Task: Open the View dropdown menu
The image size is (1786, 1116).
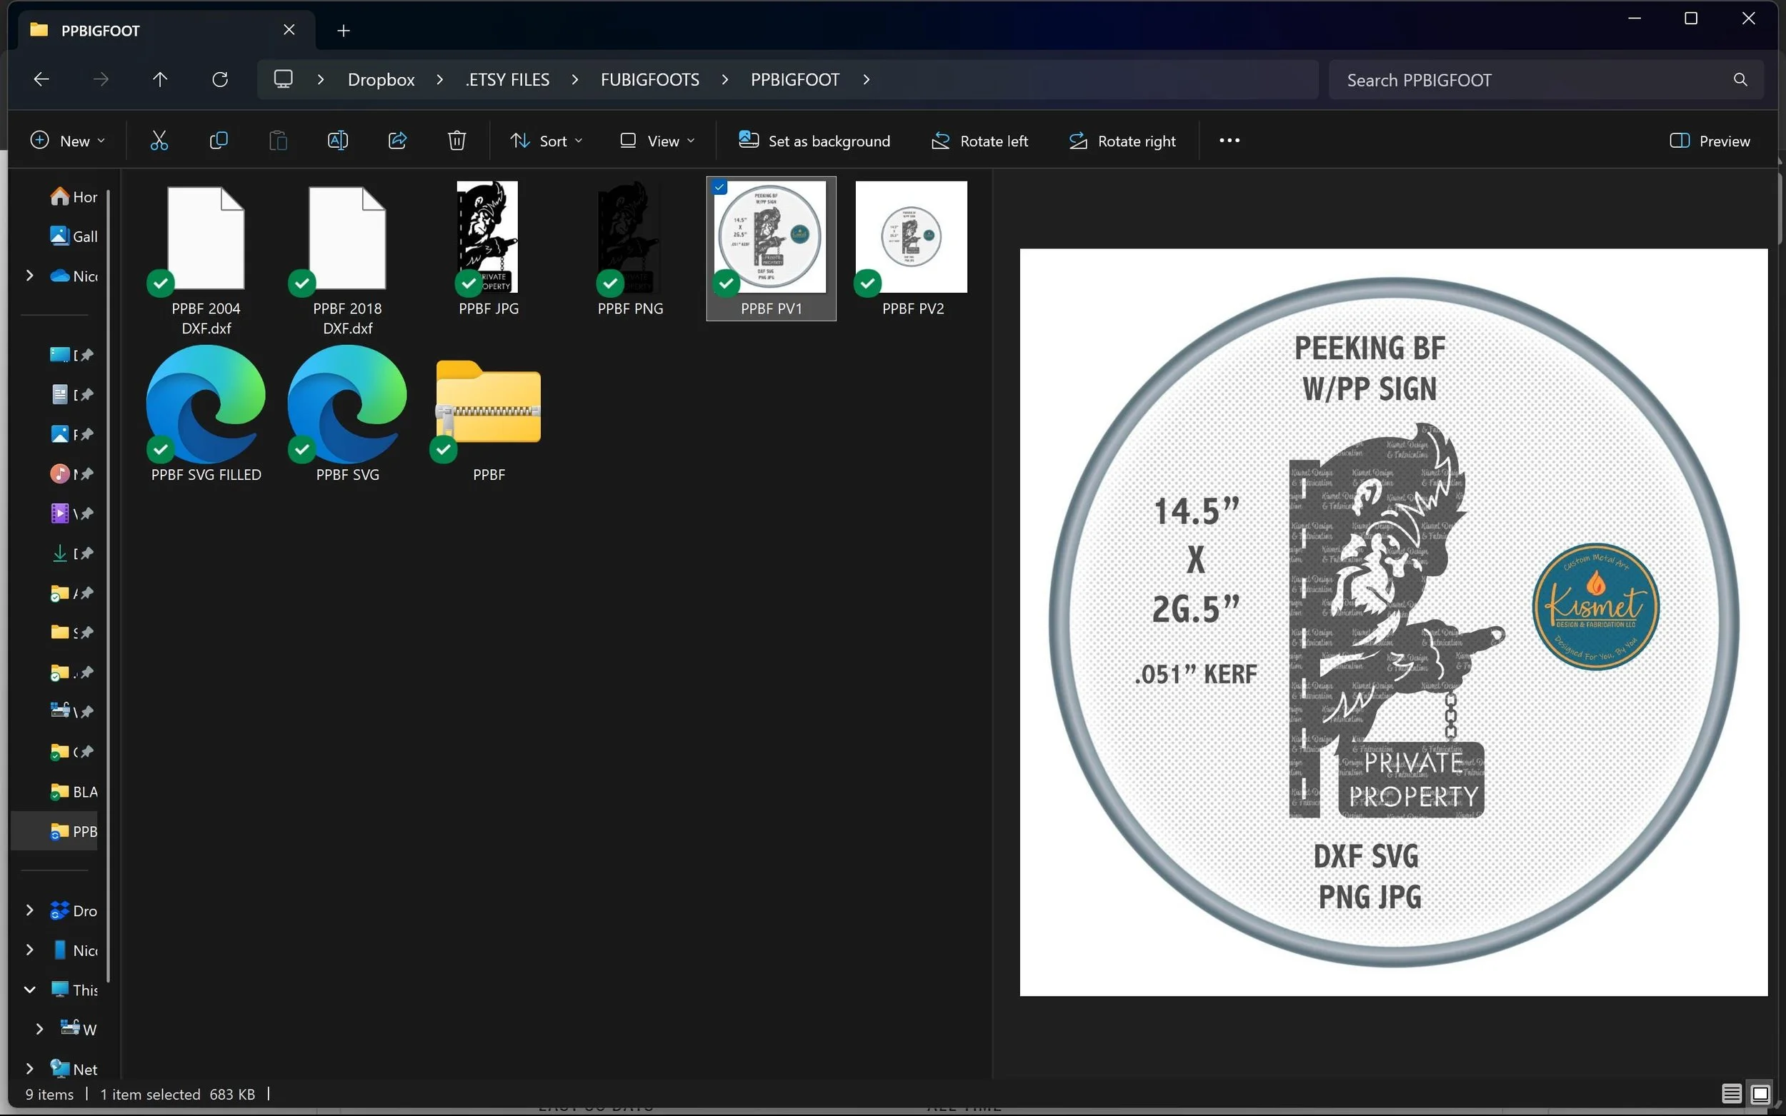Action: [x=657, y=140]
